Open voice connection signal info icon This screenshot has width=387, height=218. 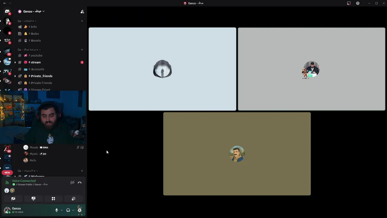coord(7,183)
